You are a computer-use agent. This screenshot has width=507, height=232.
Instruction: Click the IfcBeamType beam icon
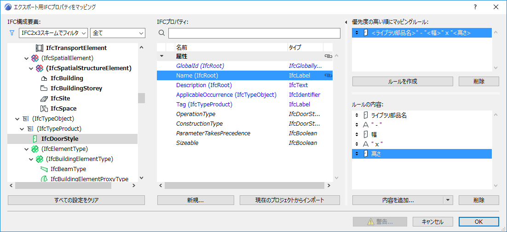click(44, 169)
